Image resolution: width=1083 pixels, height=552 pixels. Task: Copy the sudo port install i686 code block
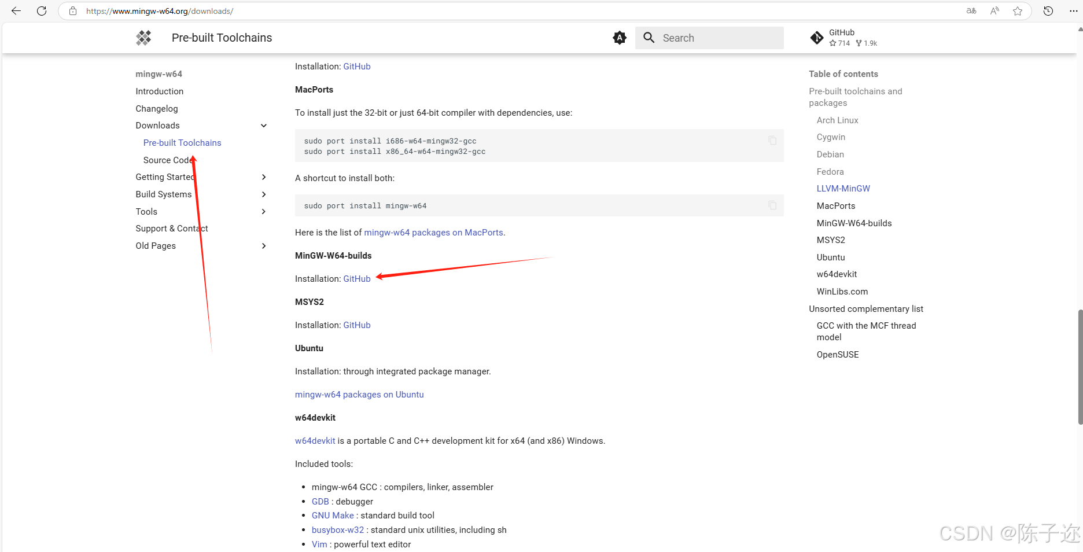tap(772, 140)
